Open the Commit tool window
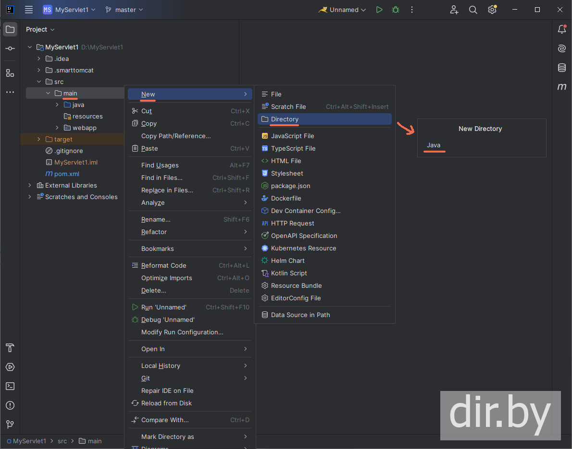This screenshot has width=572, height=449. point(10,48)
